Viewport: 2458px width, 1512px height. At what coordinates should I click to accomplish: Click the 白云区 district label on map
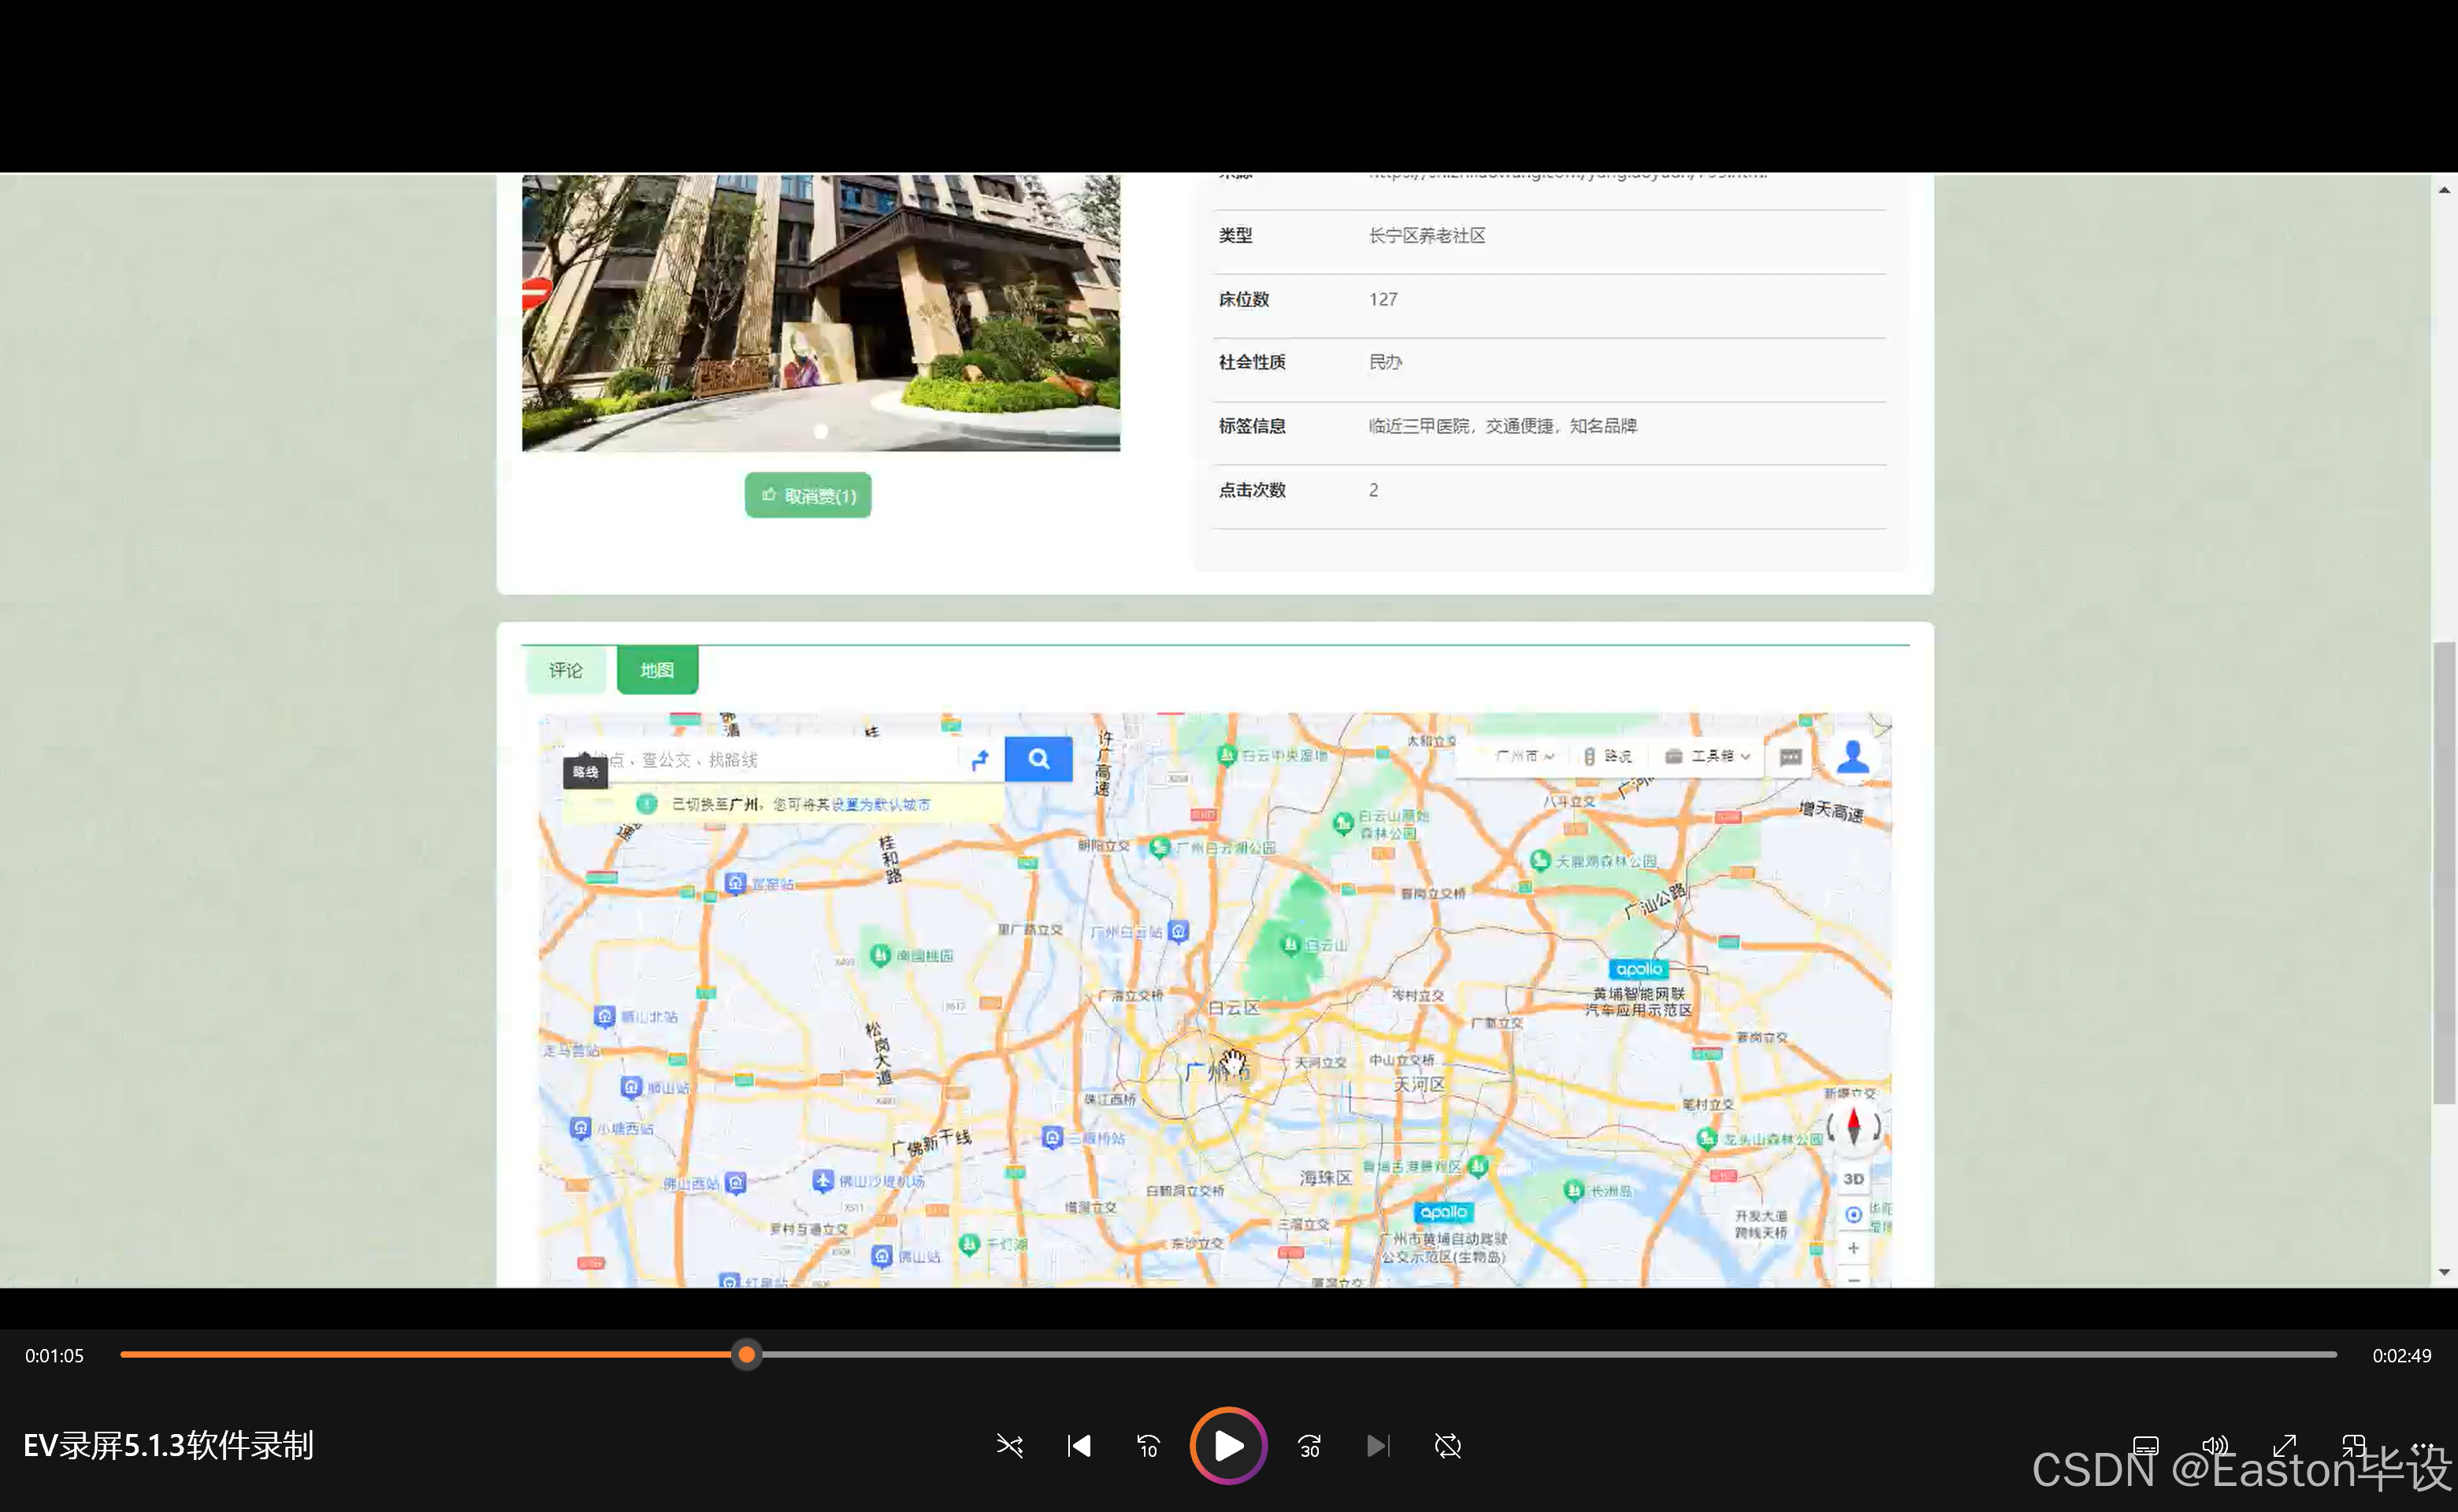click(x=1234, y=1008)
